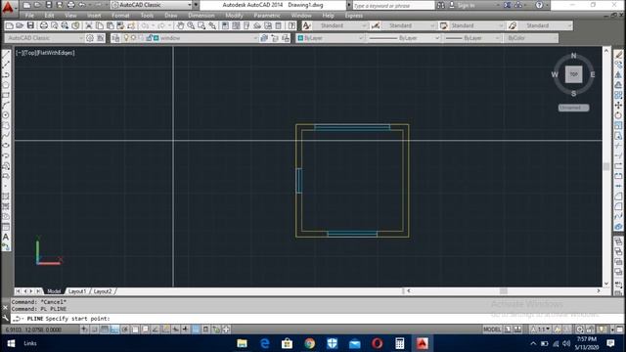The image size is (626, 352).
Task: Open Help question mark in standard toolbar
Action: click(x=291, y=25)
